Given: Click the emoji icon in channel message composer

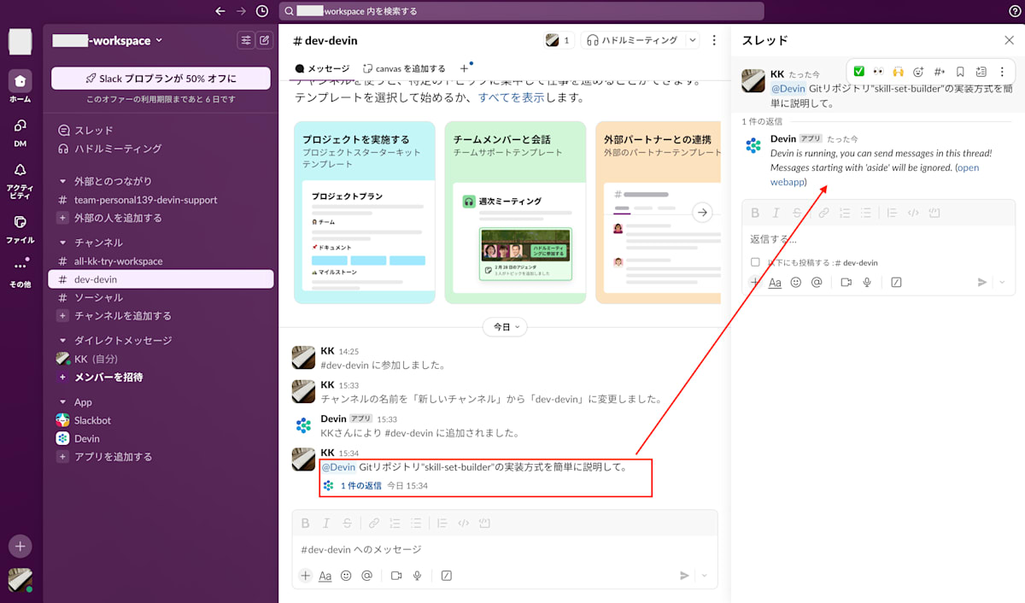Looking at the screenshot, I should pos(346,576).
